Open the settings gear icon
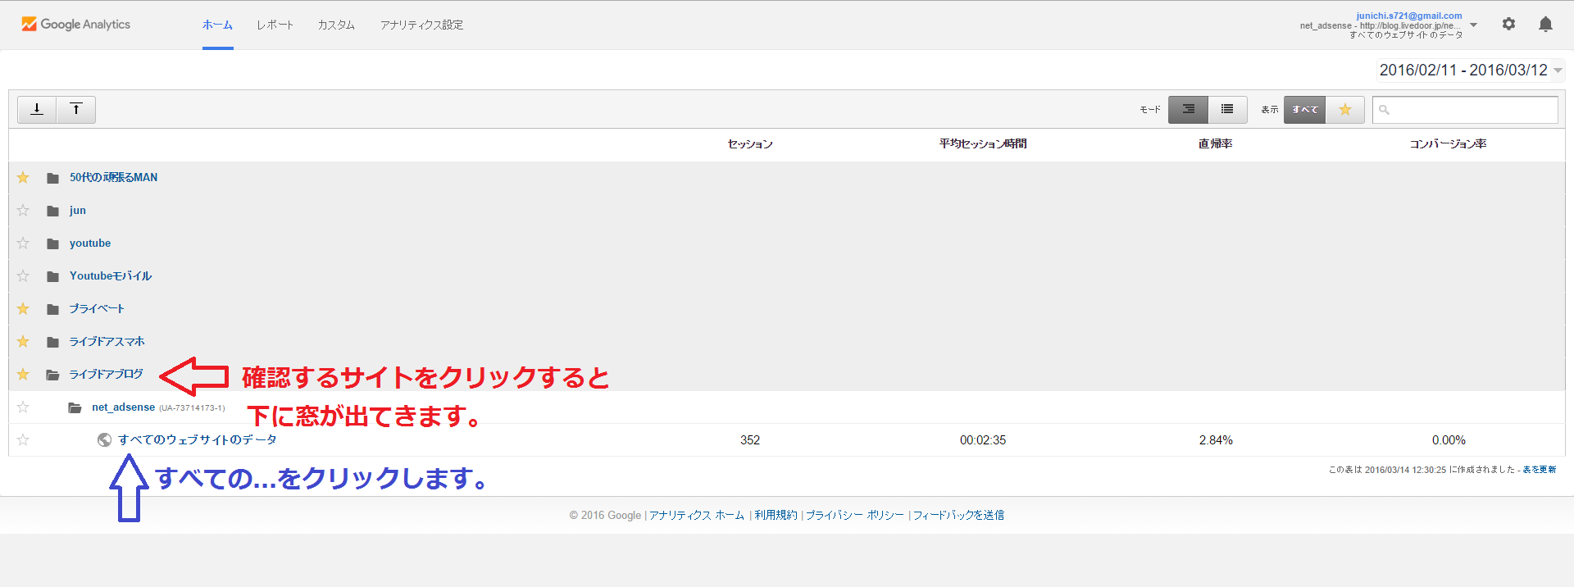Viewport: 1574px width, 587px height. [x=1508, y=25]
